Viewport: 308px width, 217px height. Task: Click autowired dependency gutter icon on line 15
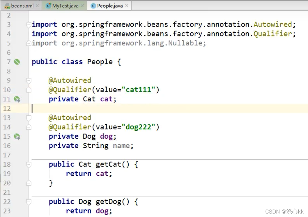click(17, 136)
